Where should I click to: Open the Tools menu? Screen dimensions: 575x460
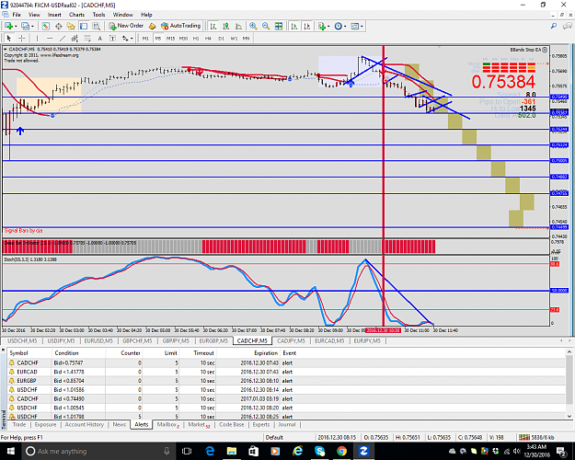tap(98, 15)
